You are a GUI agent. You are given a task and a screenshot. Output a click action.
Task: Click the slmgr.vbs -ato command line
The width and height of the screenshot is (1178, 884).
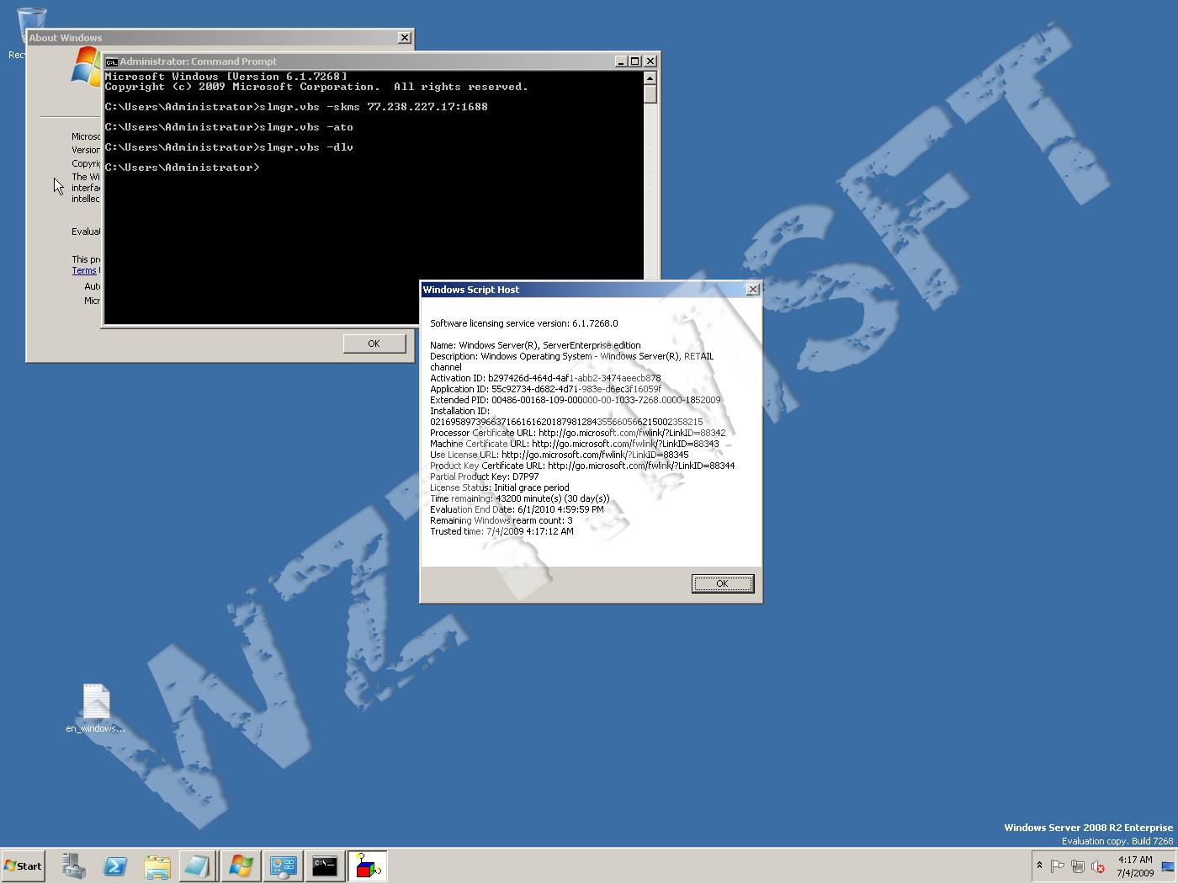[x=229, y=127]
